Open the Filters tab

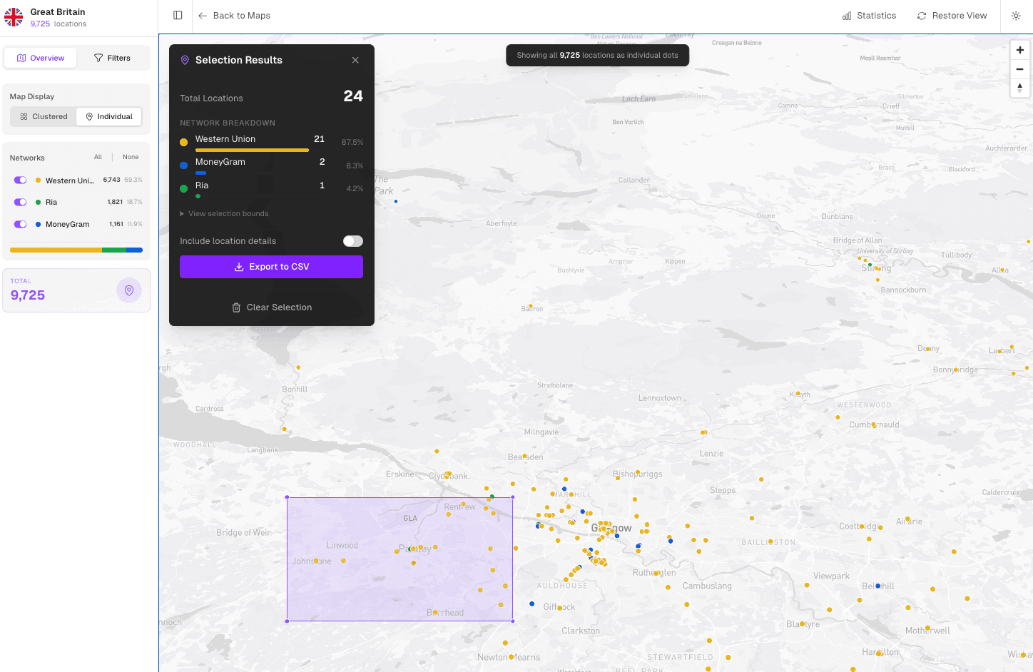(x=113, y=58)
